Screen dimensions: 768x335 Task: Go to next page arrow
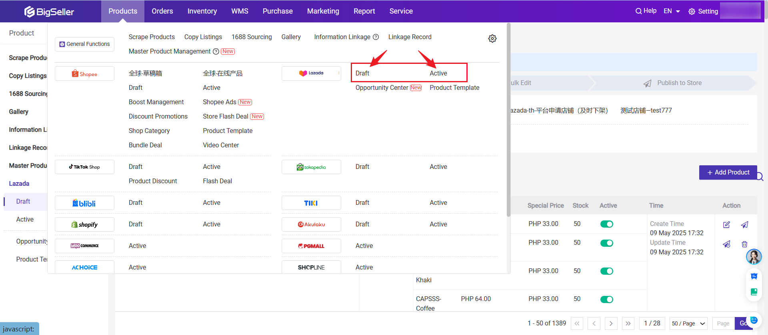[x=611, y=323]
